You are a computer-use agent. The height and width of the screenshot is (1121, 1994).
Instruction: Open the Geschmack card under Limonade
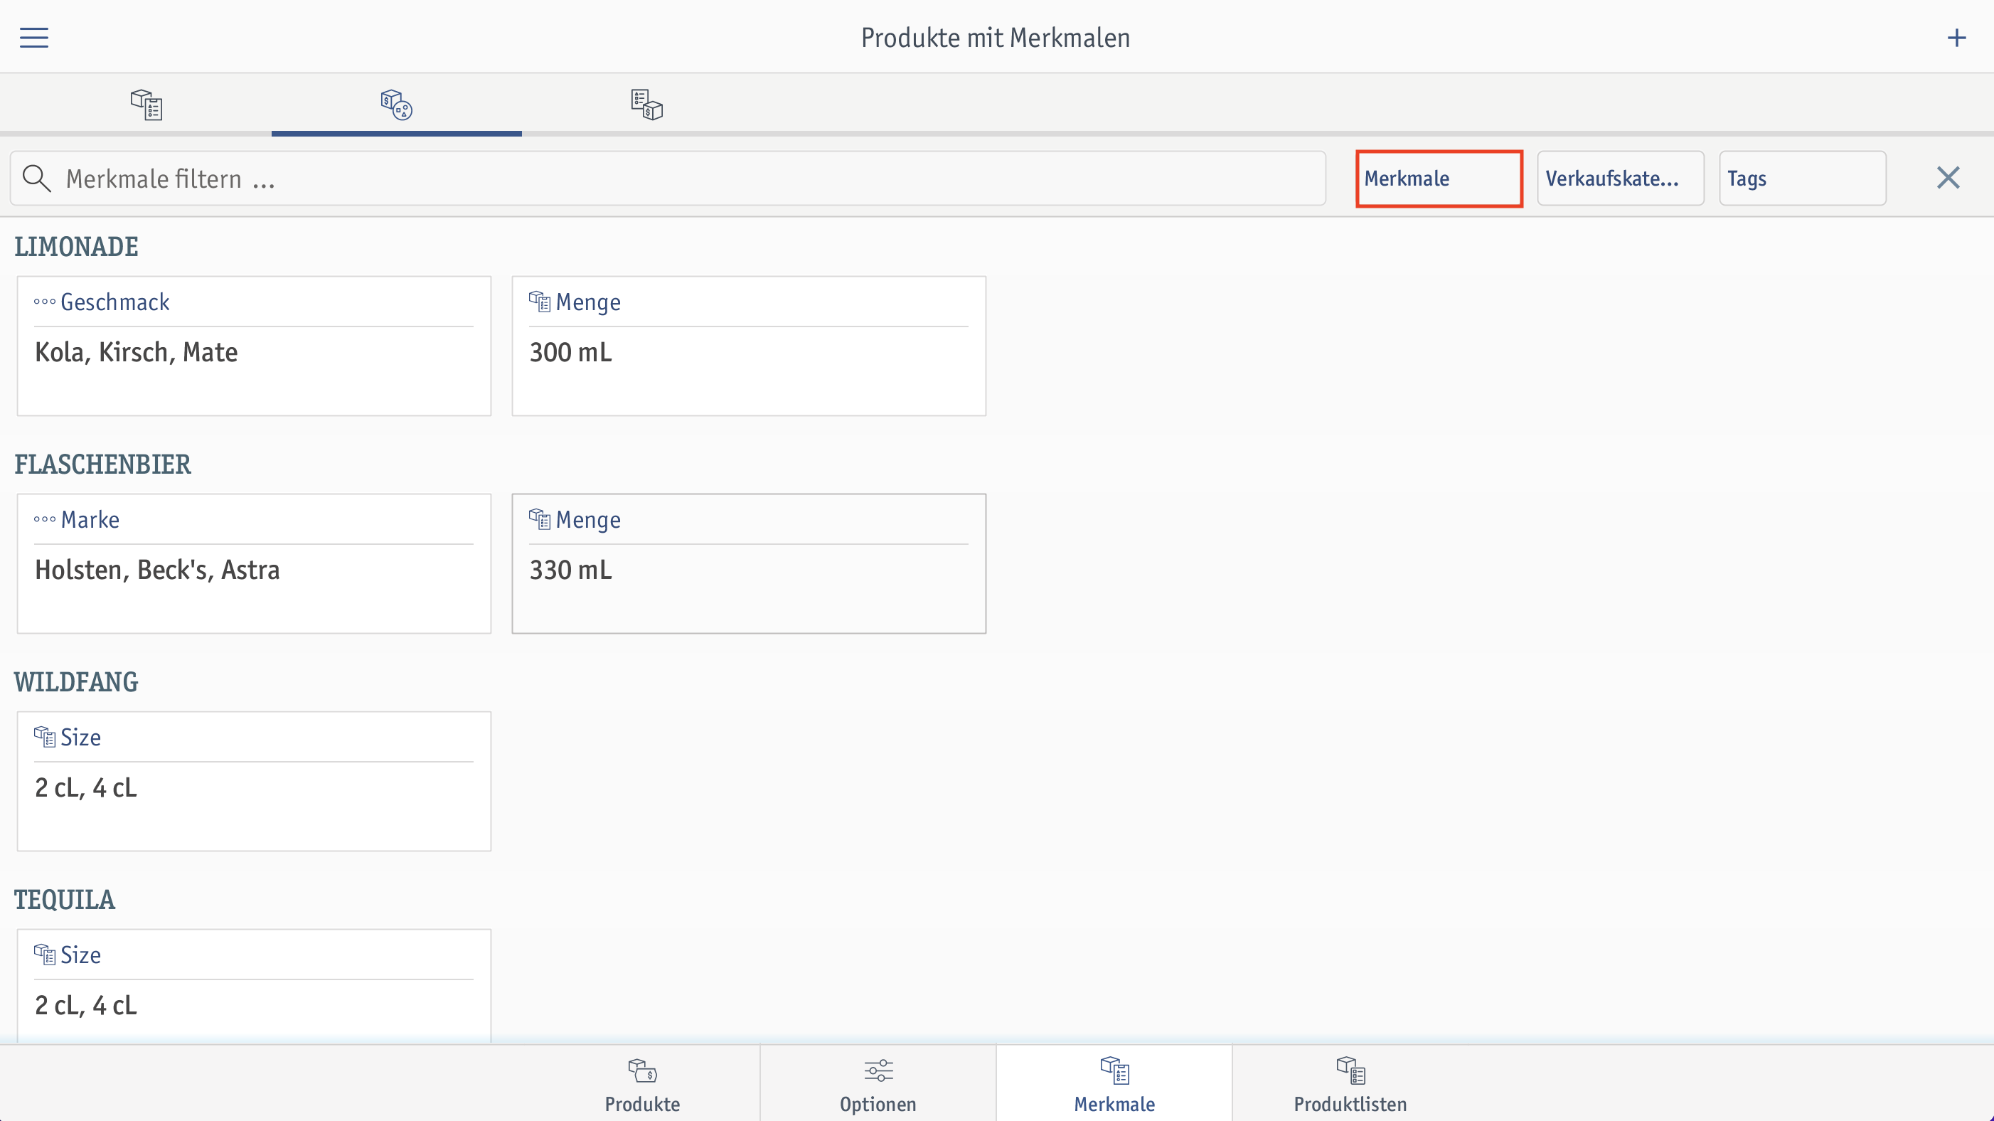254,345
